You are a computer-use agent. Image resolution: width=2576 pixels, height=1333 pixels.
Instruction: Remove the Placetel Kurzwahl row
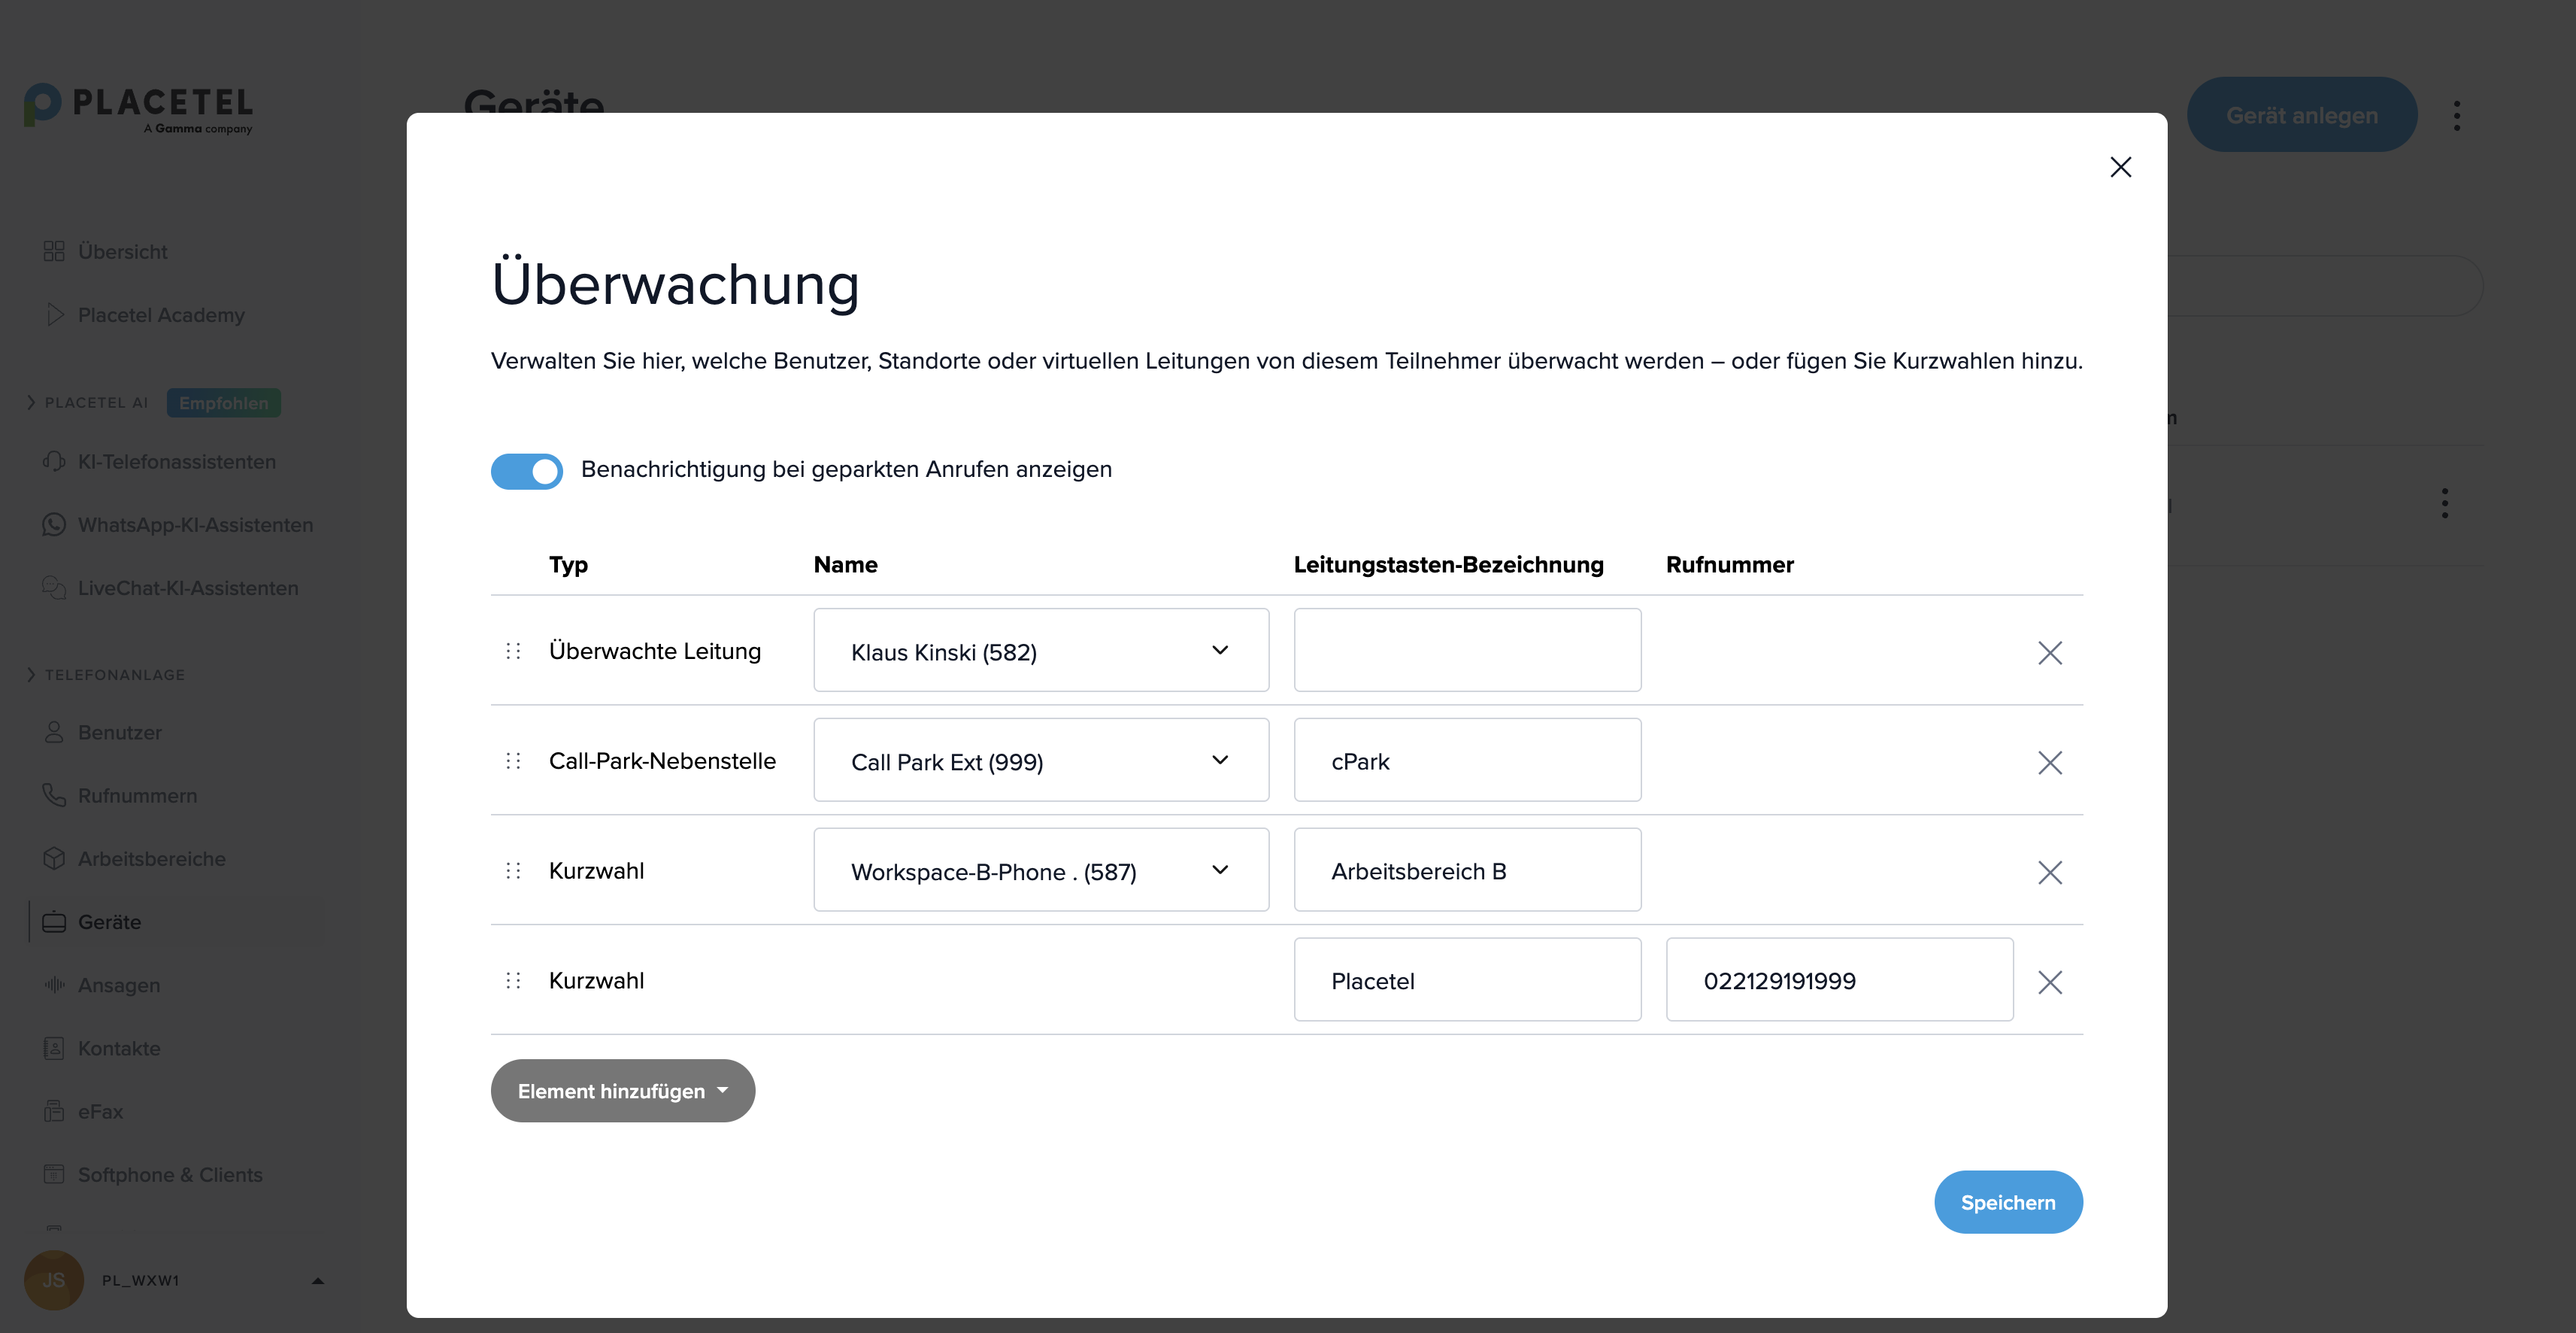[2050, 982]
